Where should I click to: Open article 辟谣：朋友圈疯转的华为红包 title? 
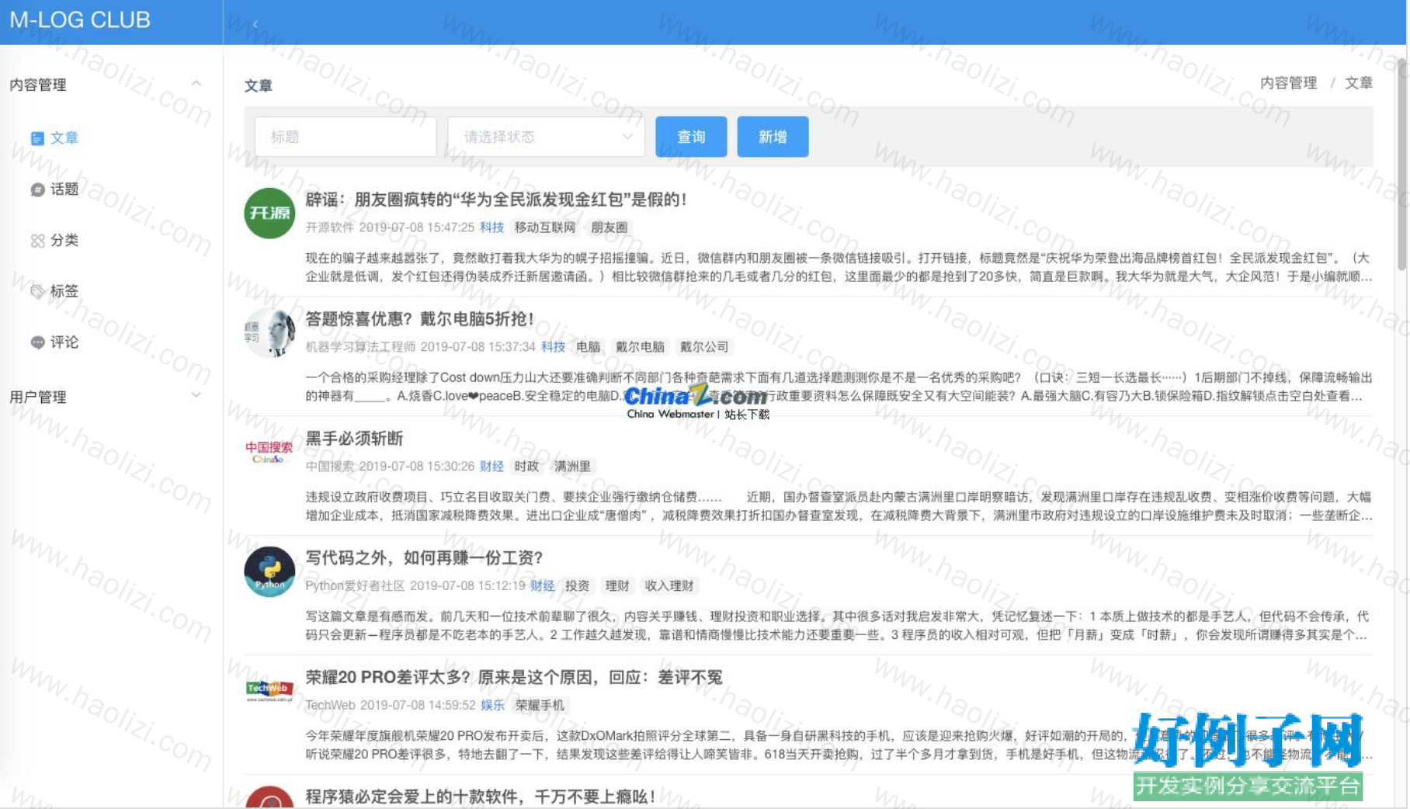(x=496, y=200)
